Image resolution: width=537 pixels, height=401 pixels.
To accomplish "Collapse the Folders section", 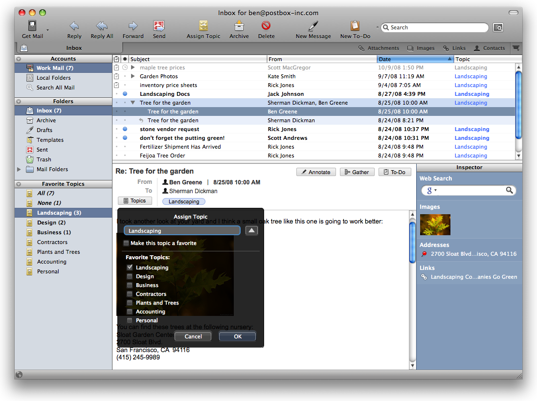I will coord(19,101).
